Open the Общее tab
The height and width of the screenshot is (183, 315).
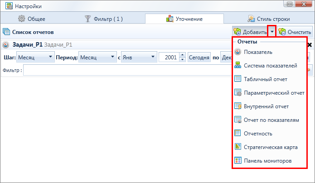(x=32, y=19)
